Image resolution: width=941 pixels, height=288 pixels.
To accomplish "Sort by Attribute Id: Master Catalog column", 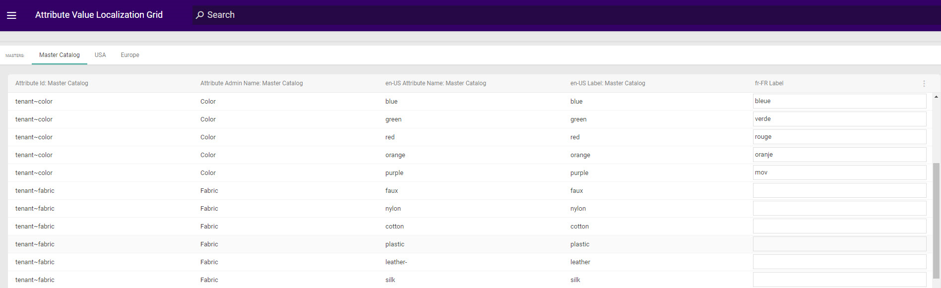I will (52, 83).
